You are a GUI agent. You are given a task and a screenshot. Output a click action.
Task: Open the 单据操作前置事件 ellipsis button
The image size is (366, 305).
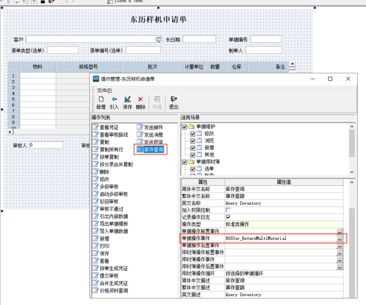(339, 231)
